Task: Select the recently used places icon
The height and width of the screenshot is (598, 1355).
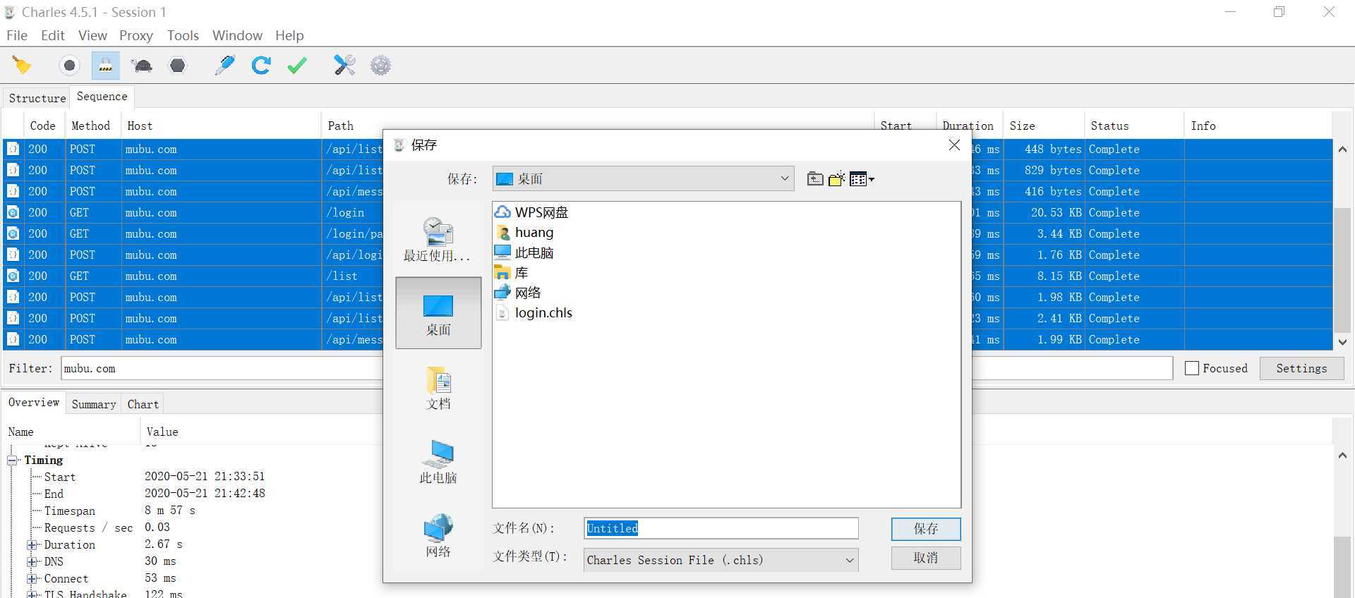Action: (438, 240)
